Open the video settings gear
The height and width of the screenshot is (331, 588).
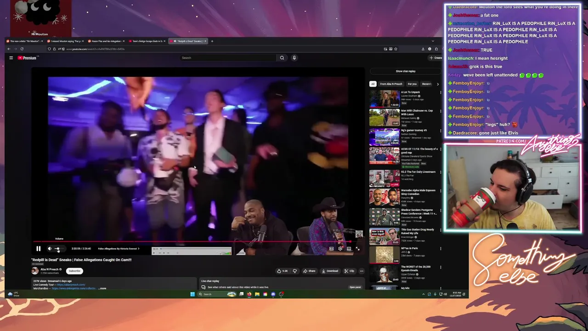tap(340, 249)
